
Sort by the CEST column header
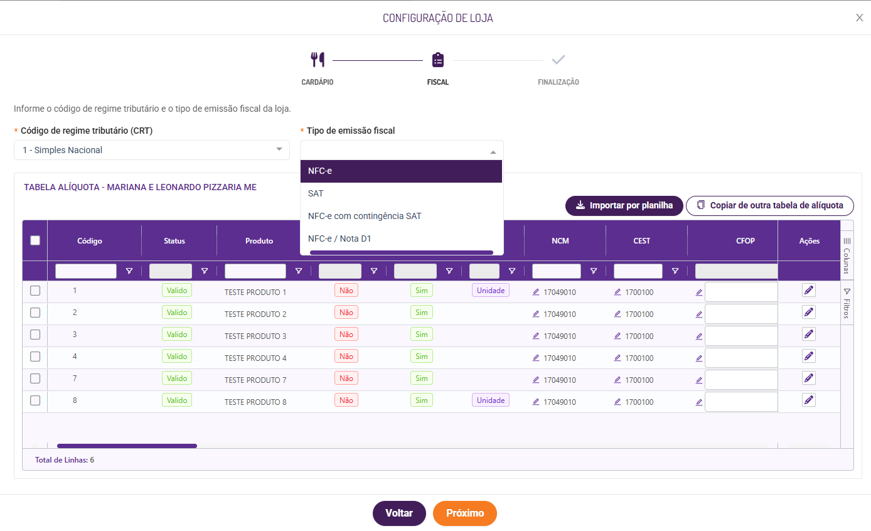click(x=642, y=241)
